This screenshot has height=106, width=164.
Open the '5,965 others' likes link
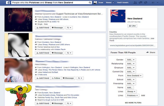click(x=65, y=45)
